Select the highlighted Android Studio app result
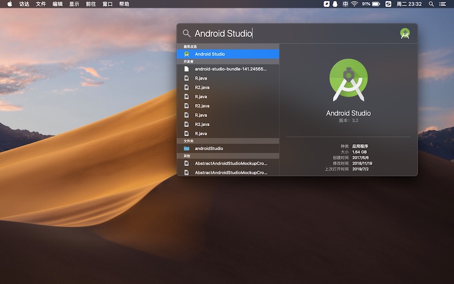This screenshot has height=284, width=454. point(228,54)
